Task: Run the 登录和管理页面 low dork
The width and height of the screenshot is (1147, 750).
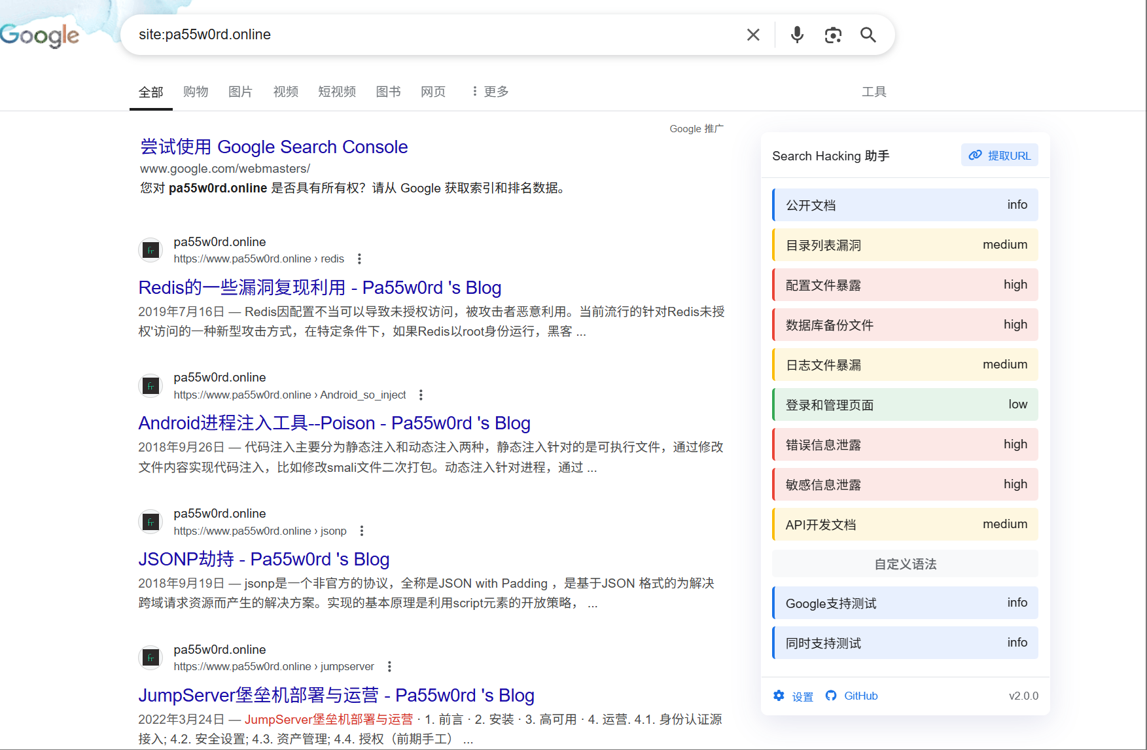Action: 905,404
